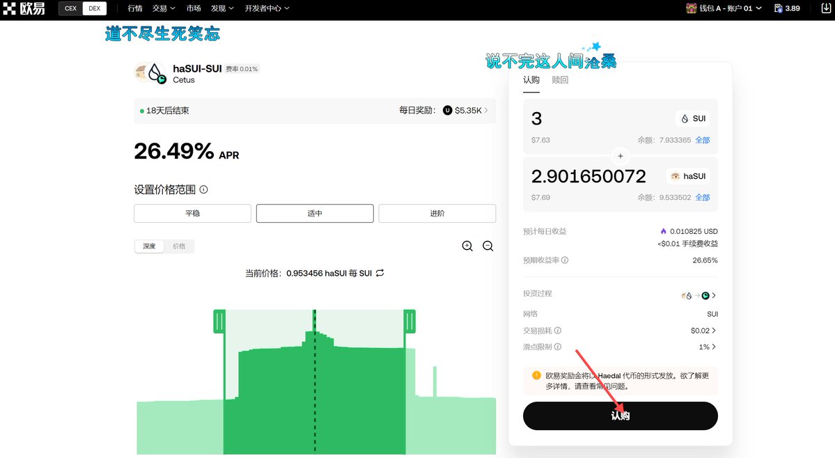Click the dashed current price line in the chart
This screenshot has width=835, height=458.
[315, 381]
